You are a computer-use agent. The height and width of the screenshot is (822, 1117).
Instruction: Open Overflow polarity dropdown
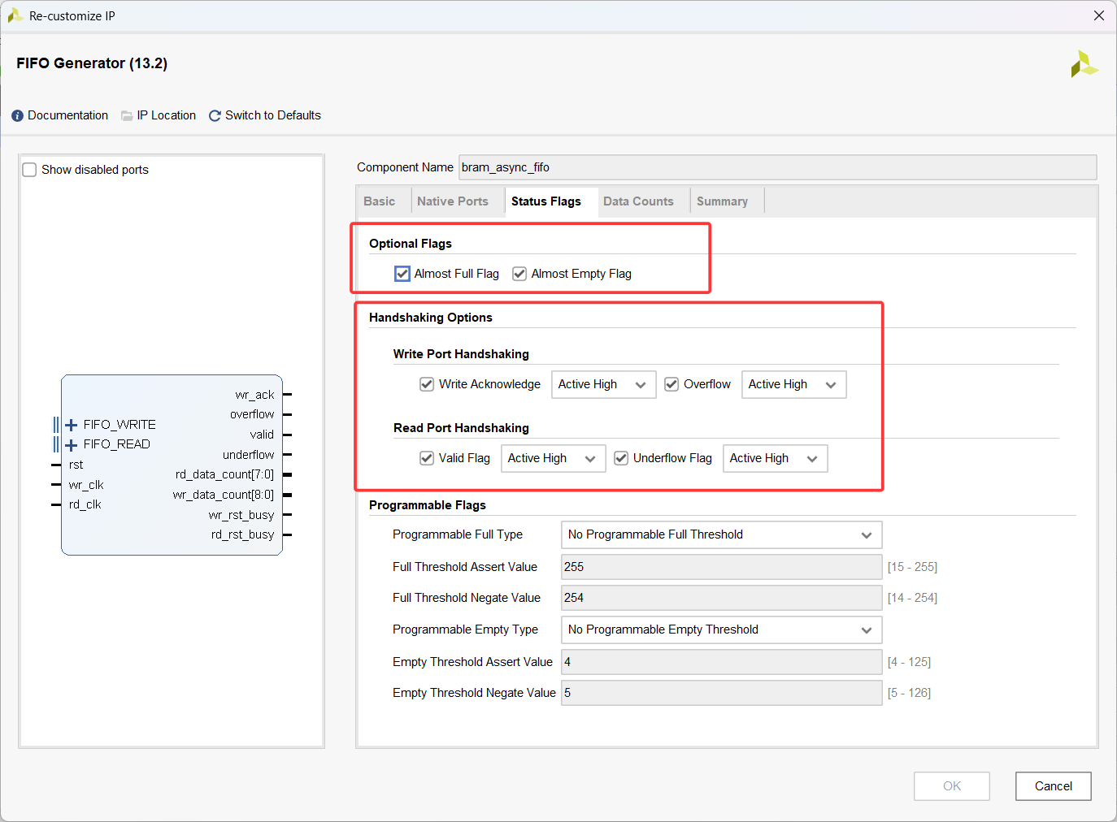point(794,384)
